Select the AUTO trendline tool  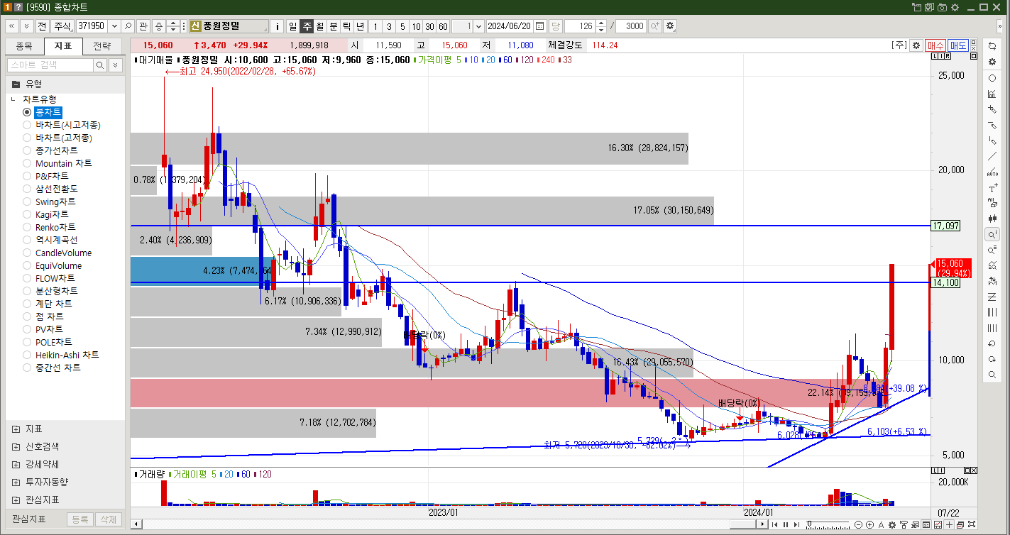point(992,172)
